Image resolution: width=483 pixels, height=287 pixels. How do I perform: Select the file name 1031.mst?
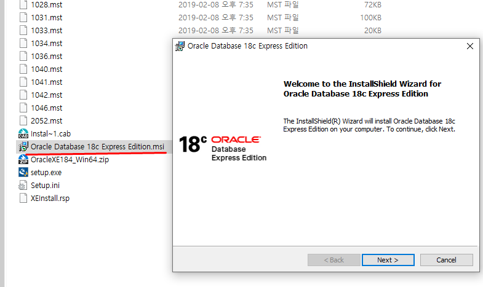[47, 18]
